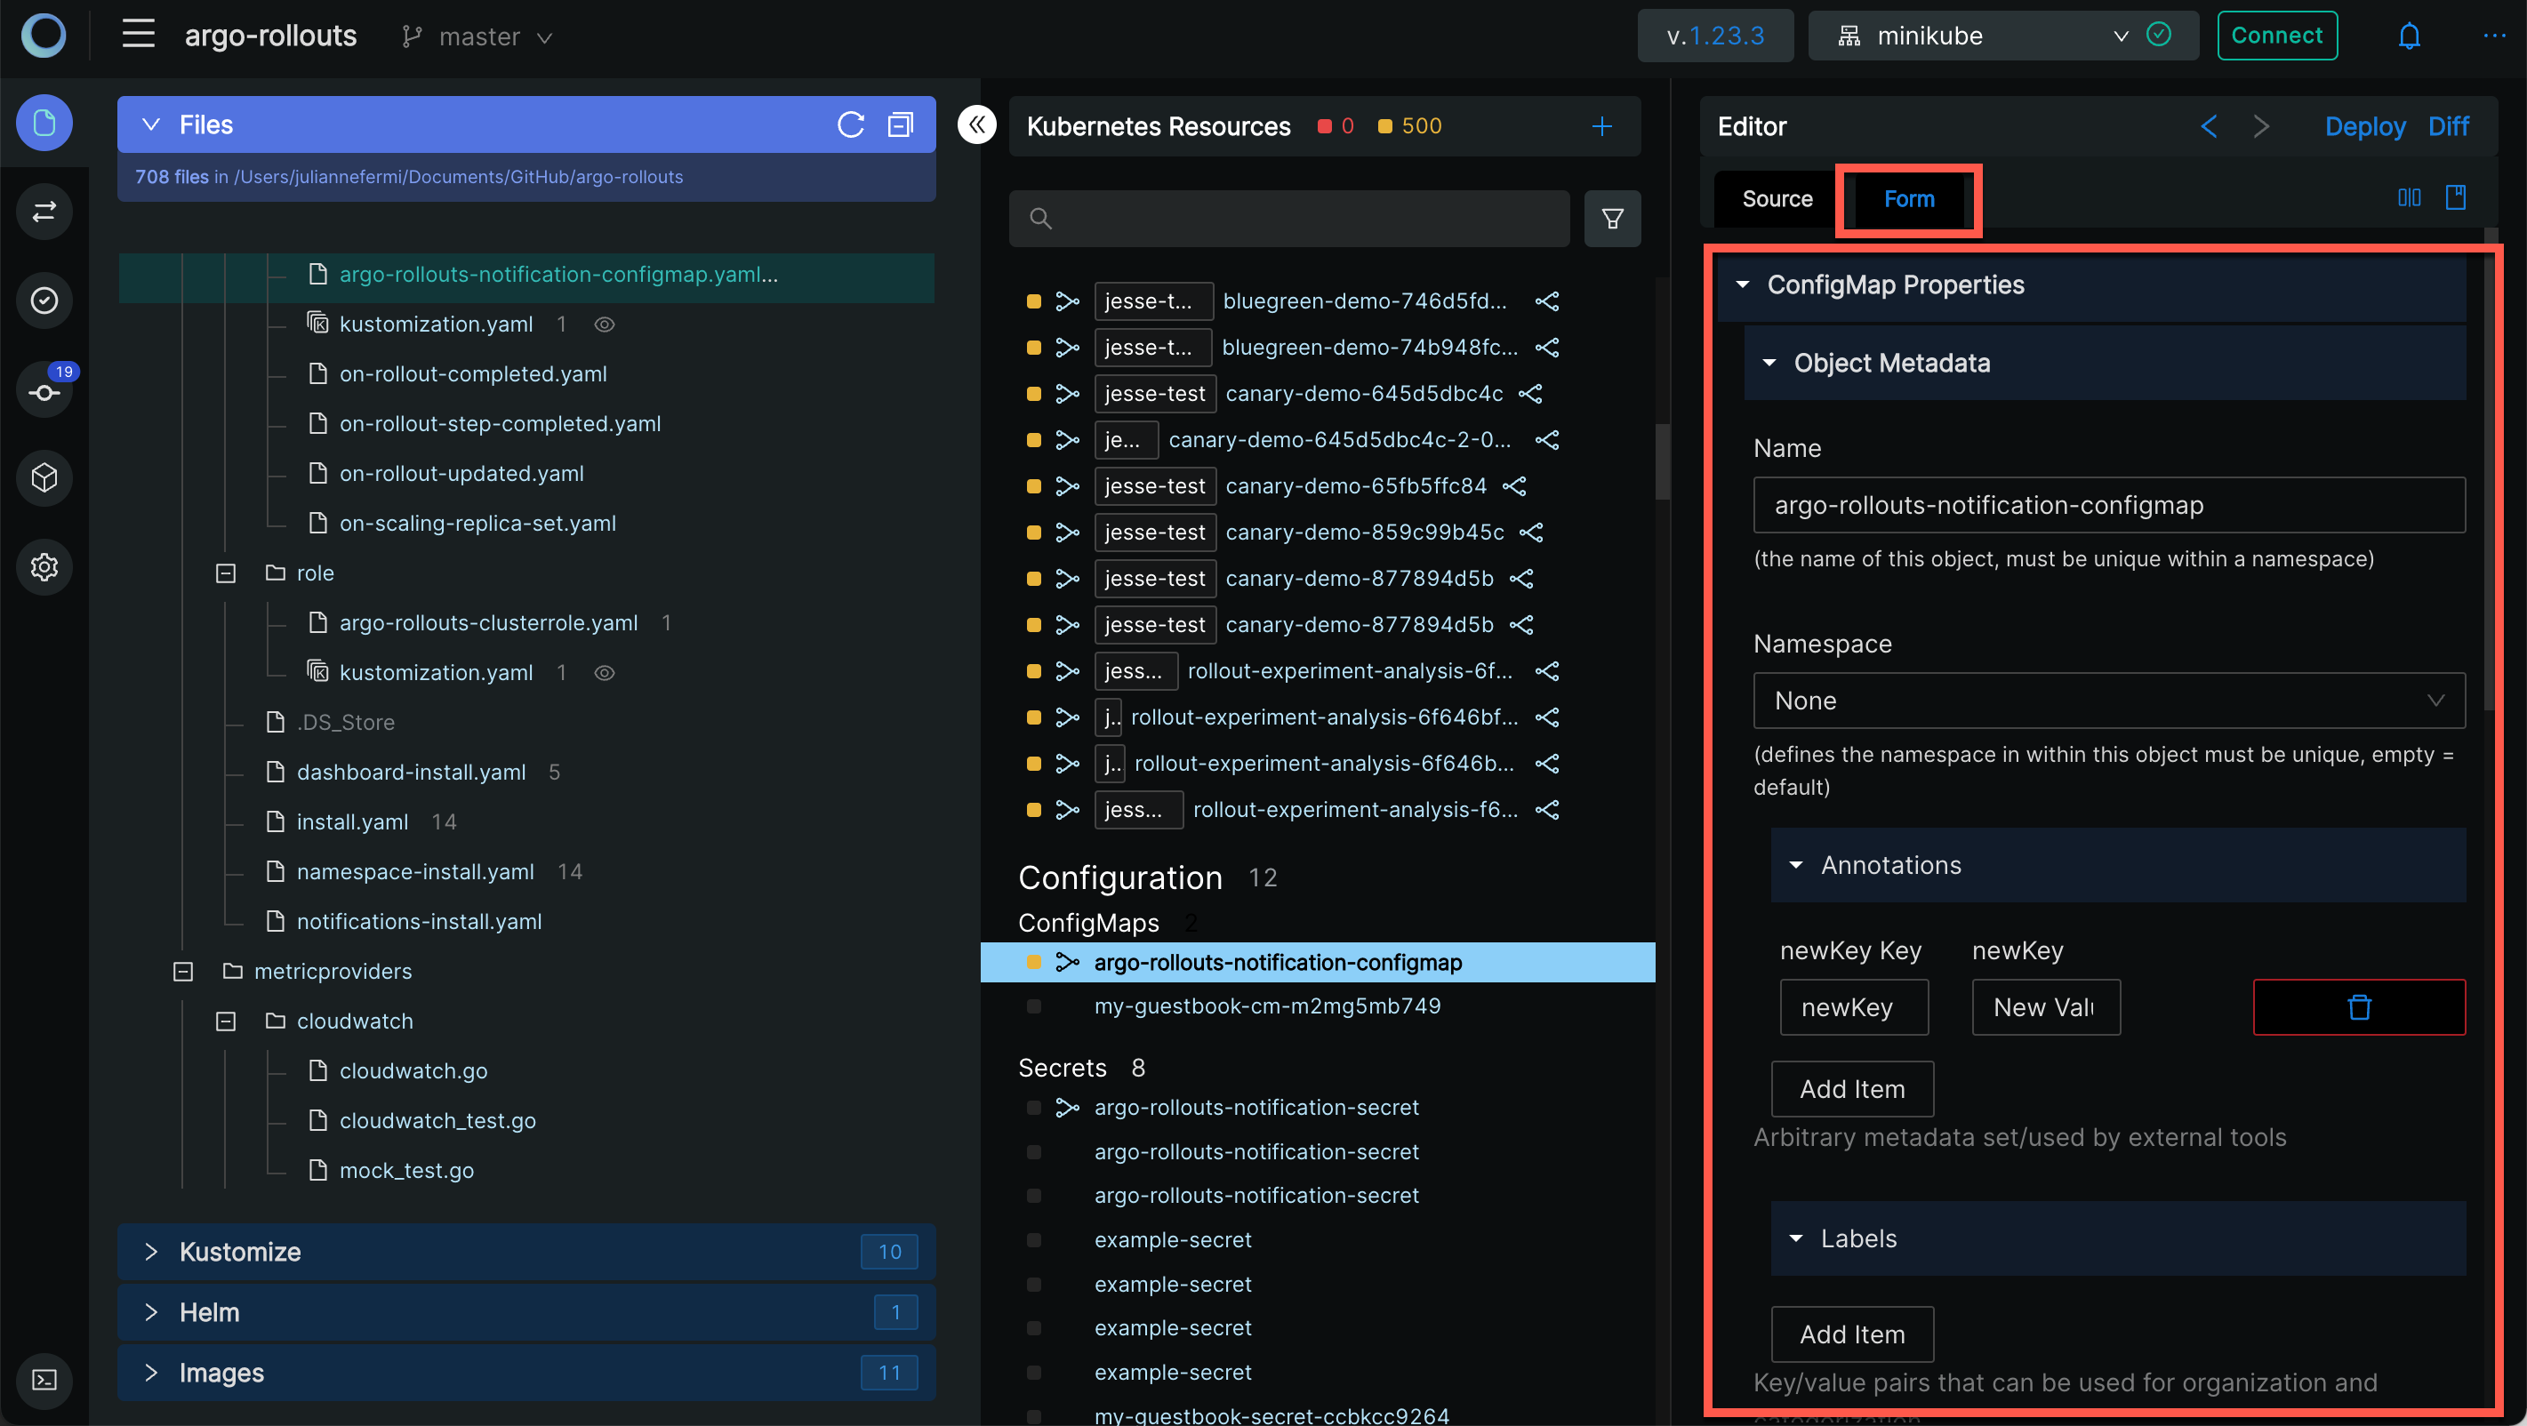Preview the first kustomization.yaml with eye icon

click(x=605, y=324)
